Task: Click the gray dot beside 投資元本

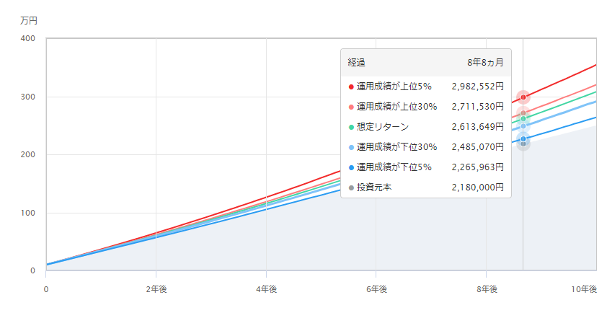Action: pyautogui.click(x=351, y=188)
